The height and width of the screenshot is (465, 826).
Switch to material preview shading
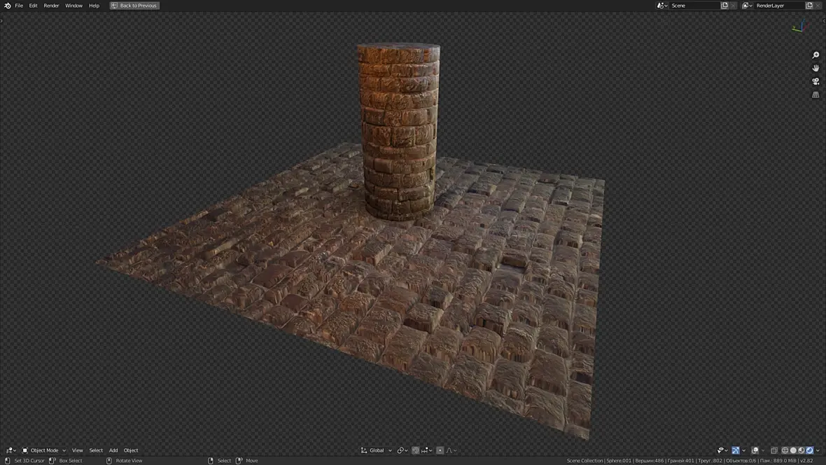[x=801, y=450]
